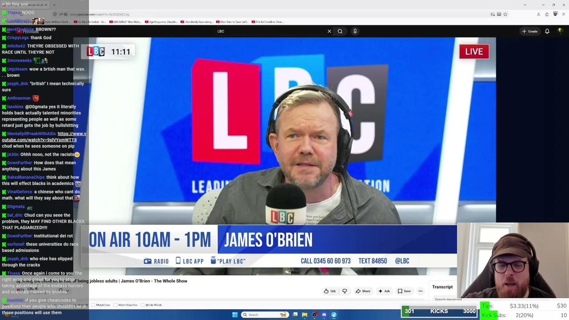Expand the browser tab list chevron
The height and width of the screenshot is (320, 569).
525,5
